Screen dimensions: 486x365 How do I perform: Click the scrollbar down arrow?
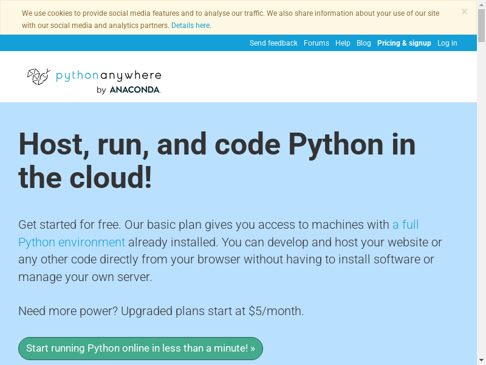481,360
